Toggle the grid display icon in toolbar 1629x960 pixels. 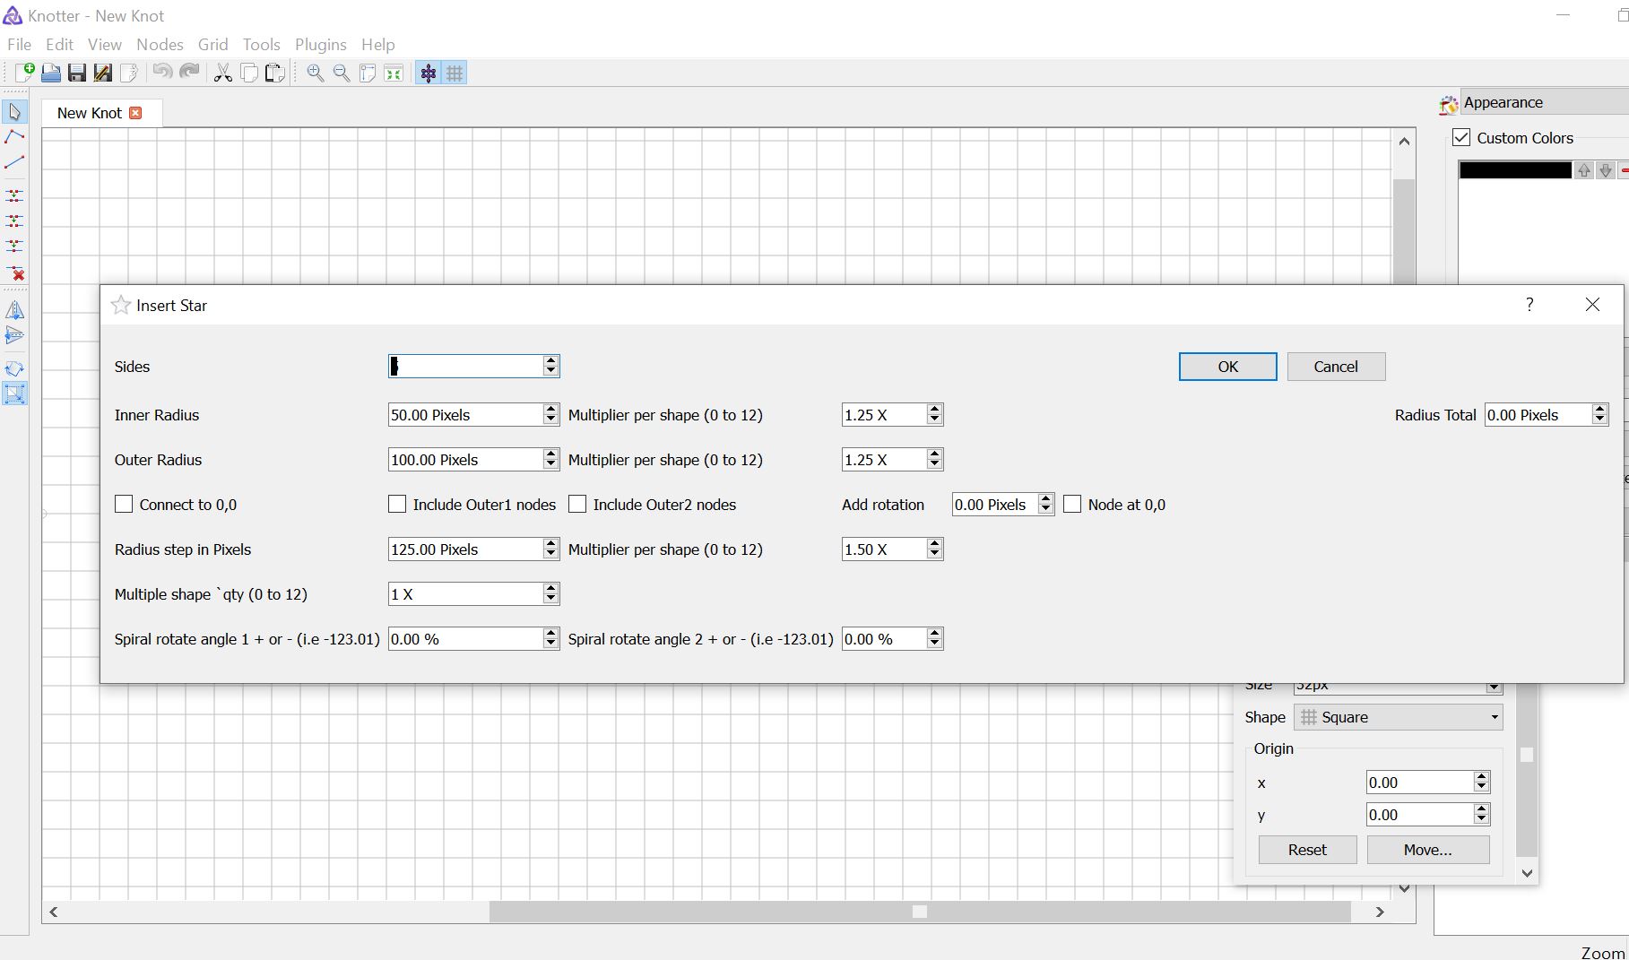(455, 73)
